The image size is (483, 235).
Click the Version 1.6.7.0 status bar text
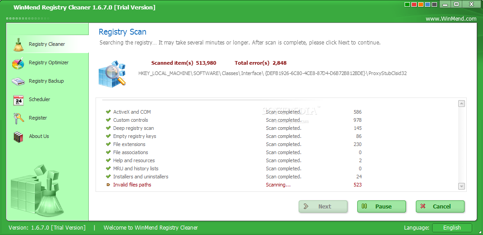click(47, 228)
